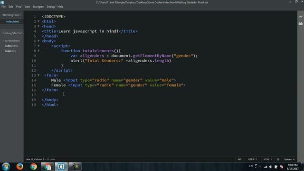Click "Total Genders:" string on line 10

(104, 61)
